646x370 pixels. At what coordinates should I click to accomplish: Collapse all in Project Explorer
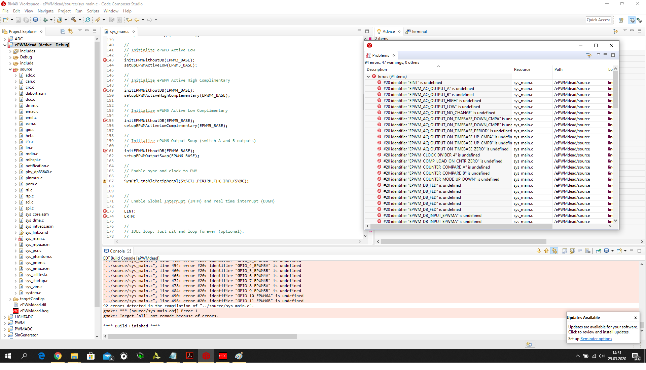coord(63,31)
